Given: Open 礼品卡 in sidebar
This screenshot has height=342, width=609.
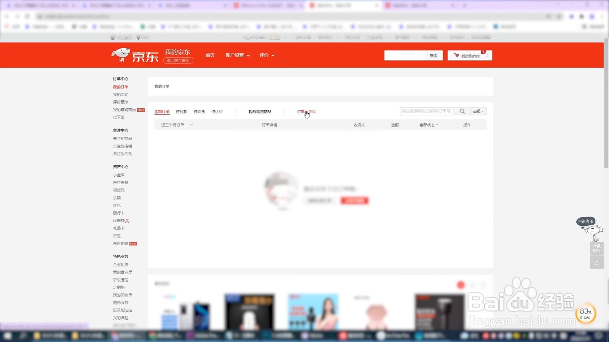Looking at the screenshot, I should coord(119,228).
